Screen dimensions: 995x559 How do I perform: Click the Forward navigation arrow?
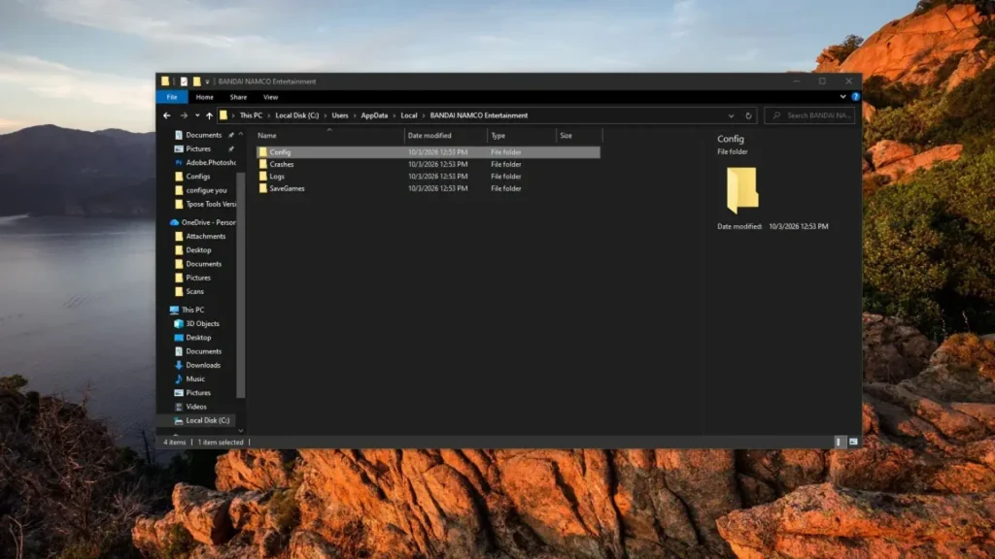coord(184,116)
